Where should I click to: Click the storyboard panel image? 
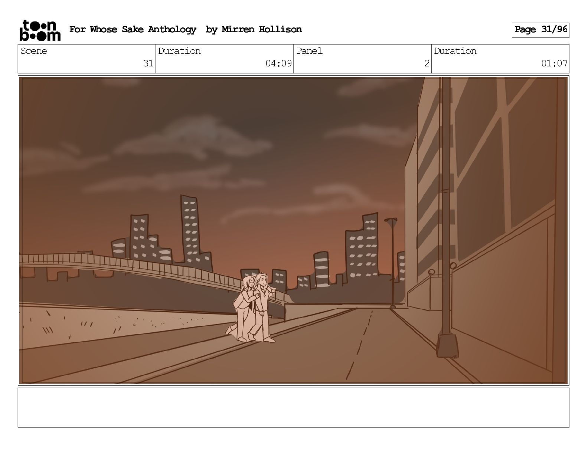click(x=294, y=230)
